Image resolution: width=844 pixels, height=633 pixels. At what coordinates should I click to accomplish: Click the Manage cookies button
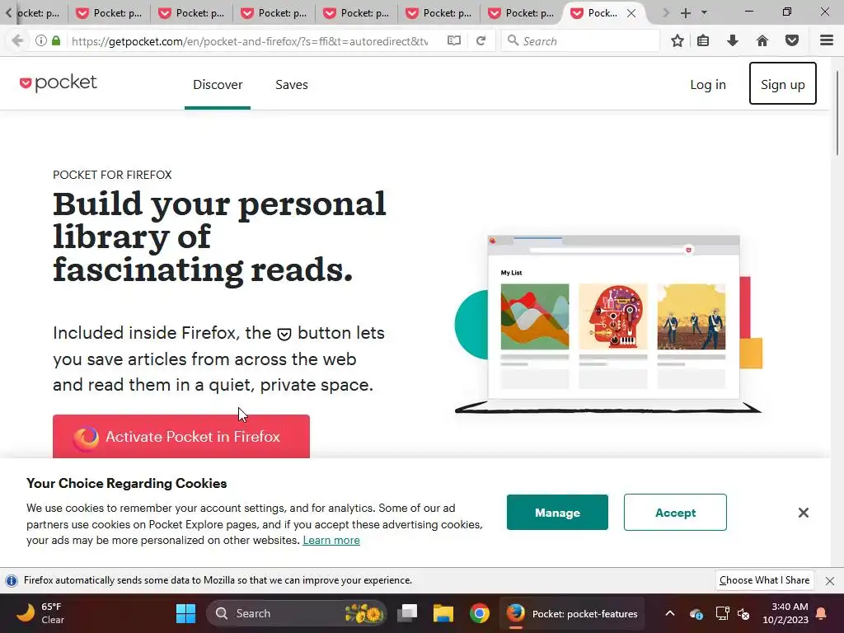click(x=557, y=513)
